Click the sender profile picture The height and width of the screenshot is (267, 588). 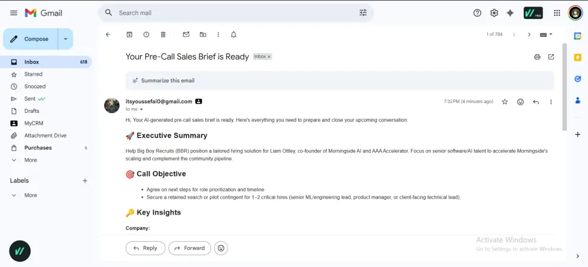point(112,105)
